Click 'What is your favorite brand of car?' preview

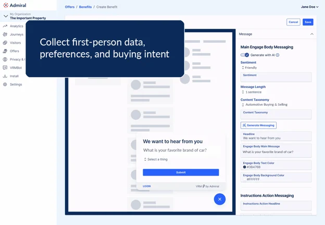174,150
